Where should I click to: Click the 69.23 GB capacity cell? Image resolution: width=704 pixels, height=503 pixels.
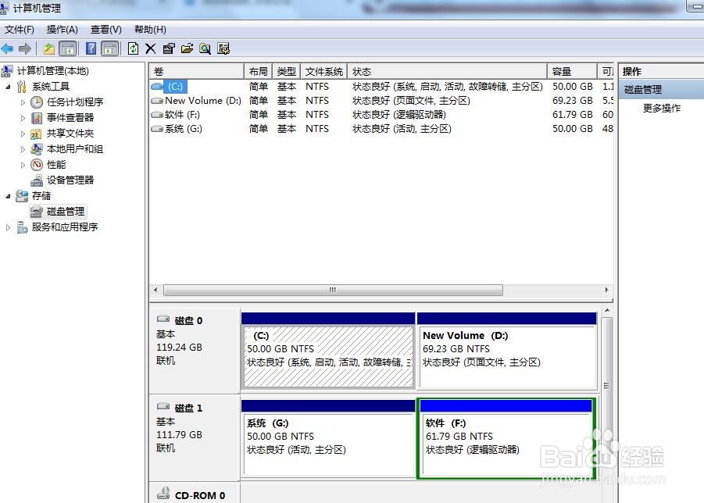point(573,101)
